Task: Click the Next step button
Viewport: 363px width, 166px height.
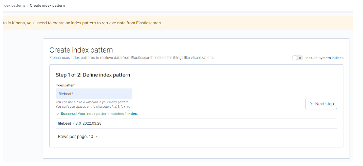Action: click(321, 104)
